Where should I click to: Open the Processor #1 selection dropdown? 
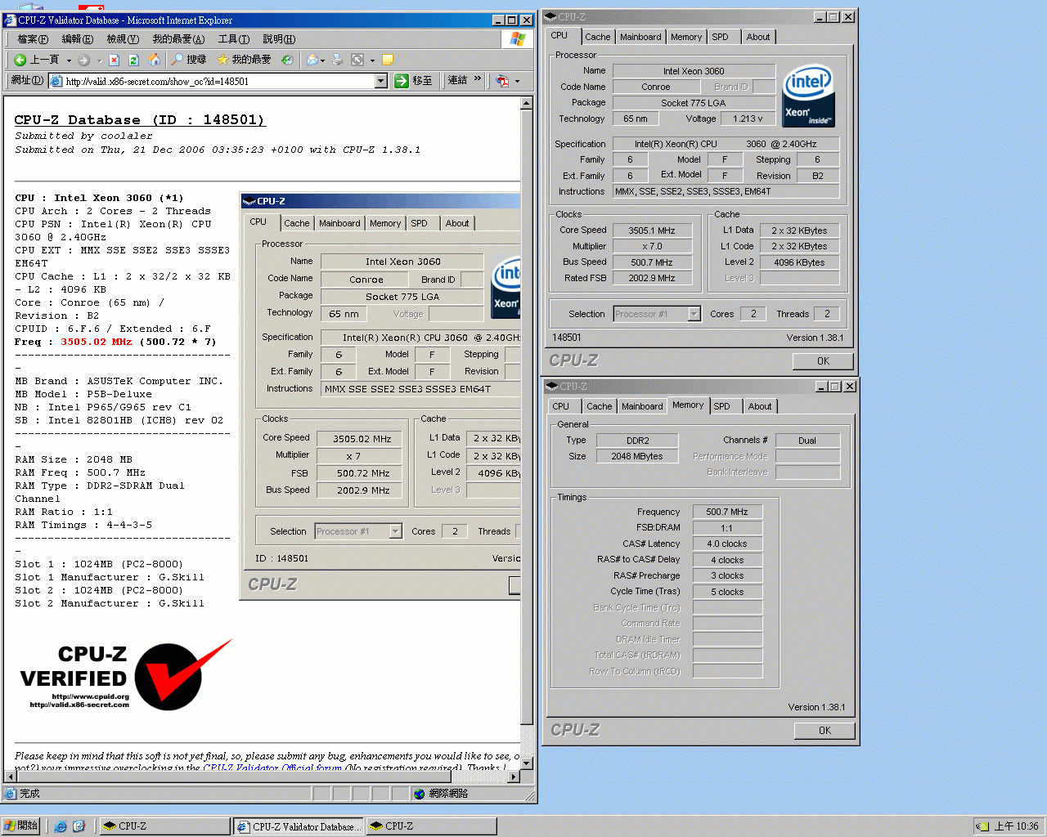[x=694, y=314]
